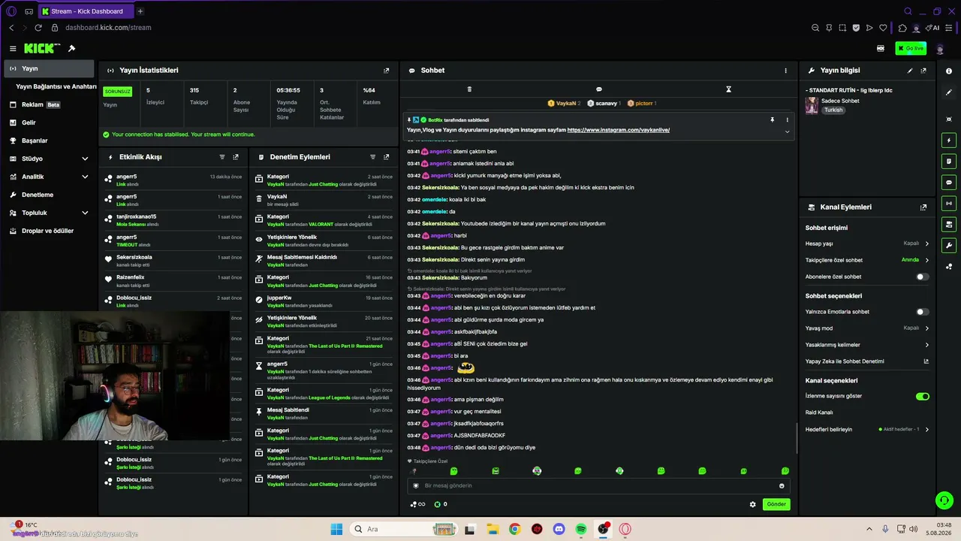This screenshot has height=541, width=961.
Task: Open Windows Start menu
Action: tap(336, 529)
